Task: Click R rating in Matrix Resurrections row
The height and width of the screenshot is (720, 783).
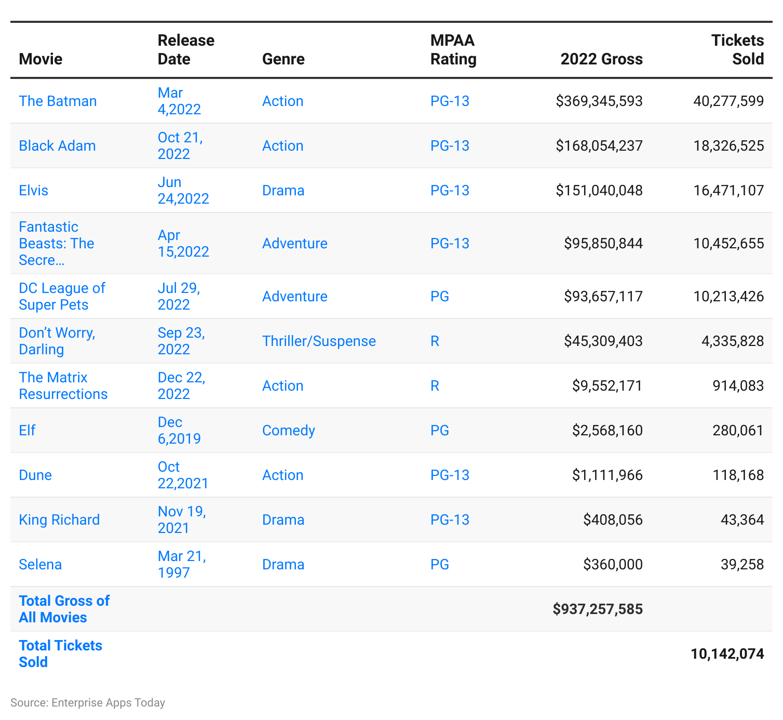Action: click(x=435, y=385)
